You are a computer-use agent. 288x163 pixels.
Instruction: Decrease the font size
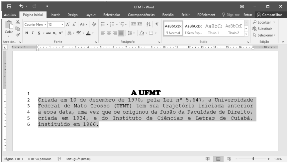pyautogui.click(x=74, y=25)
